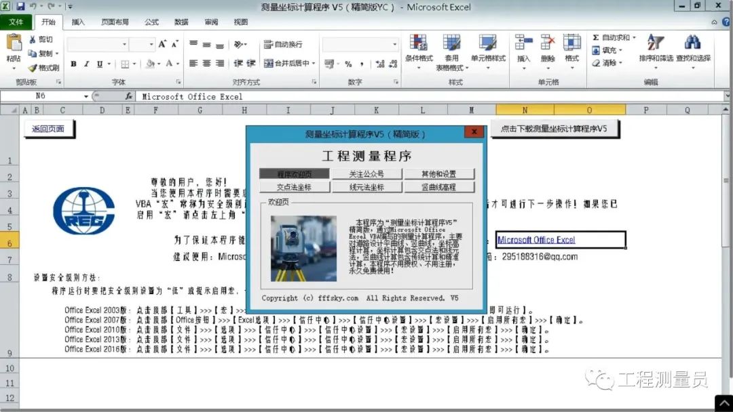The height and width of the screenshot is (412, 733).
Task: Click the Cut (剪切) scissors icon
Action: click(x=33, y=40)
